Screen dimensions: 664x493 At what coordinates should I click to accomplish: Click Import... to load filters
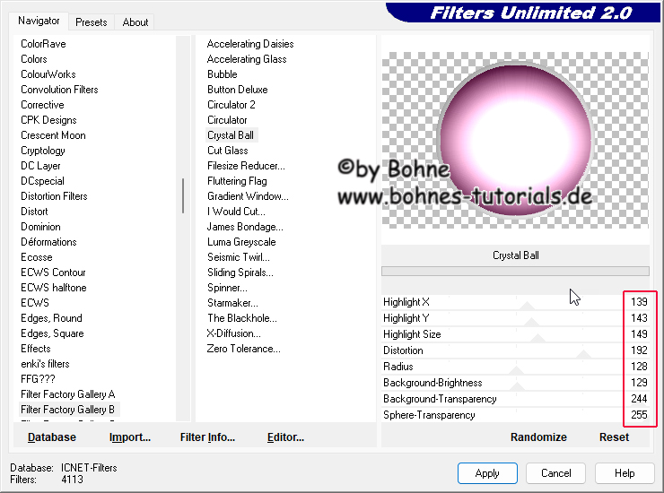pyautogui.click(x=130, y=437)
